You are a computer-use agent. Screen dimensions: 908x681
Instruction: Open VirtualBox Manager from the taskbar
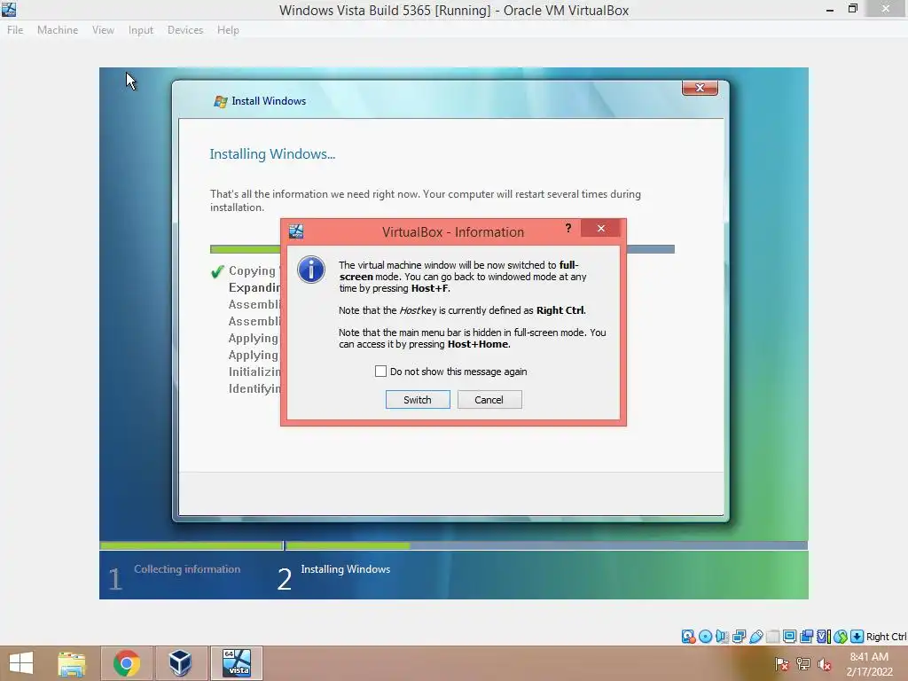181,663
